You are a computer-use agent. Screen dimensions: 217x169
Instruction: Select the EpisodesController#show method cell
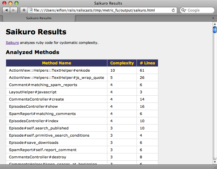[57, 106]
